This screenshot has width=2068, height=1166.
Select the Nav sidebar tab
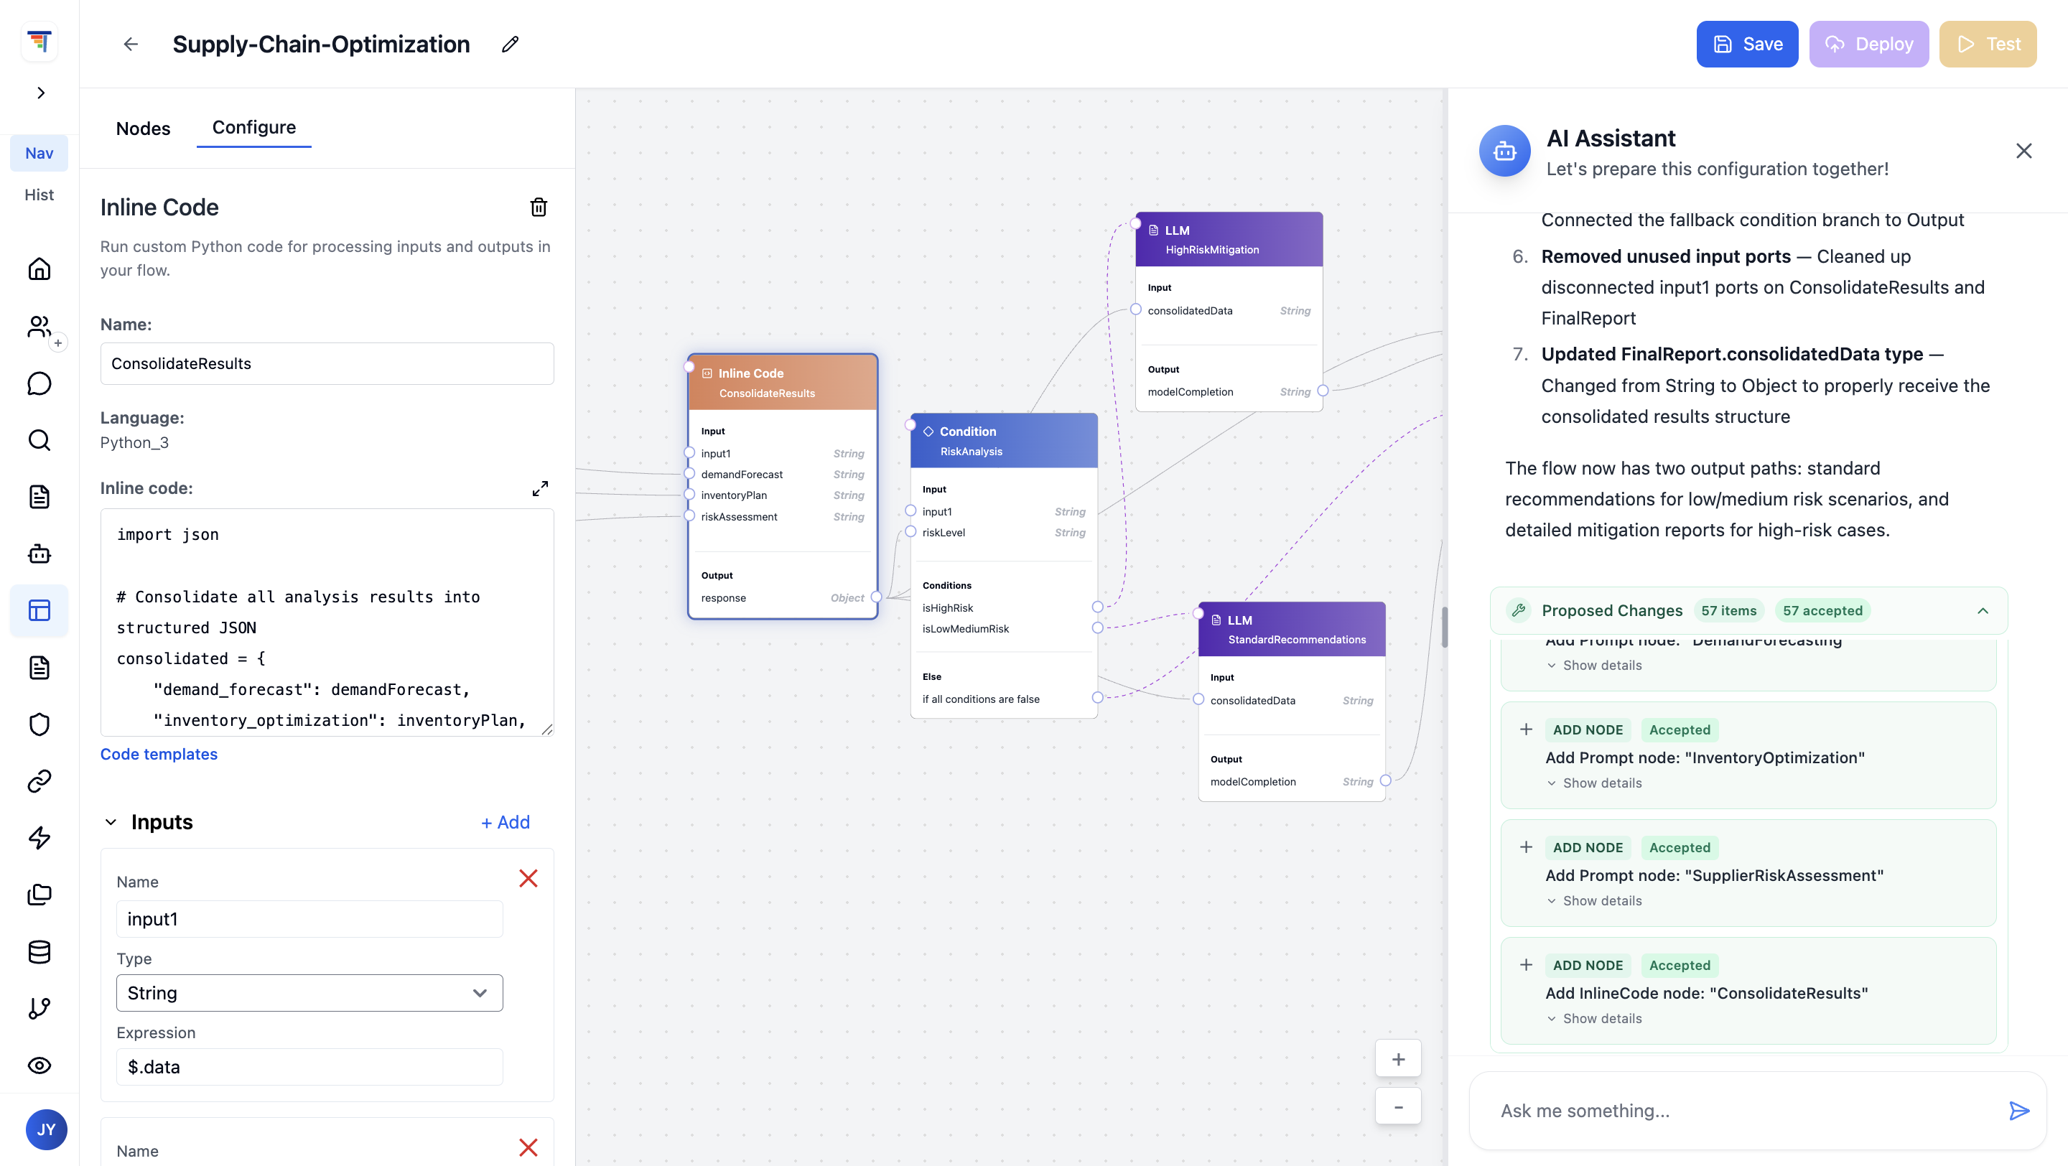(39, 153)
